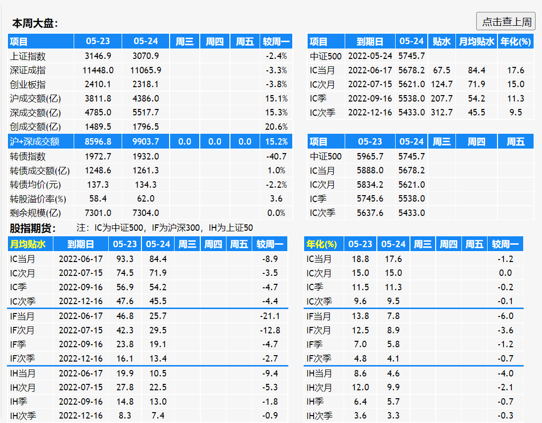
Task: Click the 深证成指 row label
Action: point(28,70)
